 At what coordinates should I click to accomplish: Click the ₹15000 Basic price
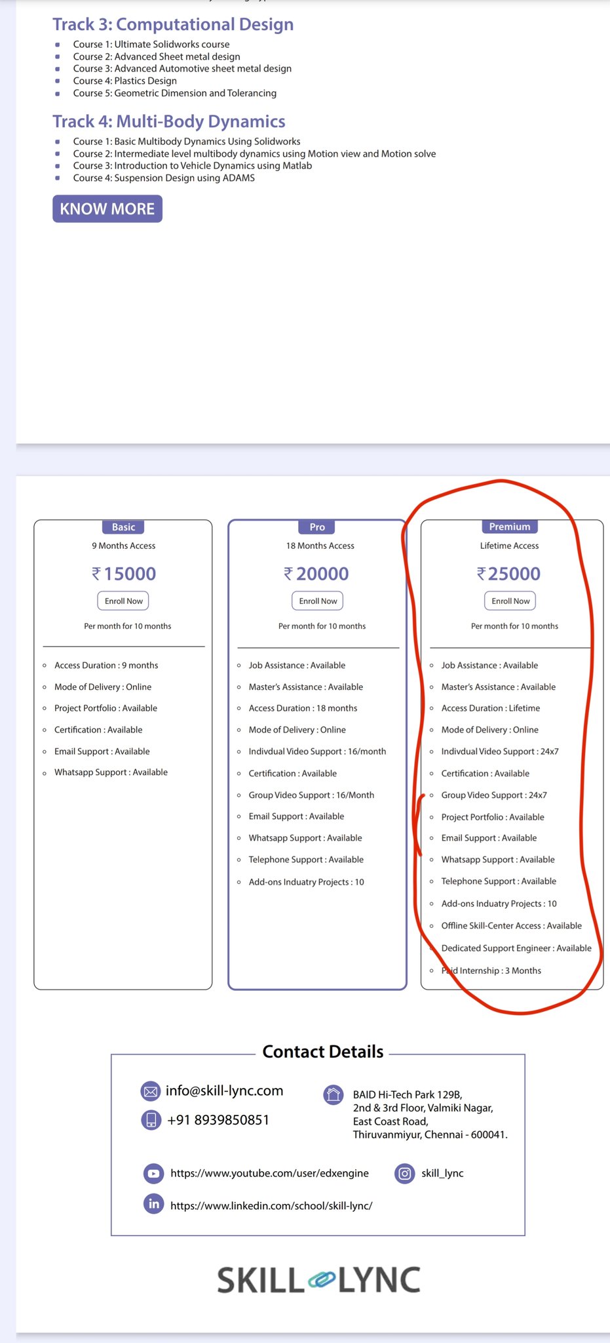(x=123, y=574)
